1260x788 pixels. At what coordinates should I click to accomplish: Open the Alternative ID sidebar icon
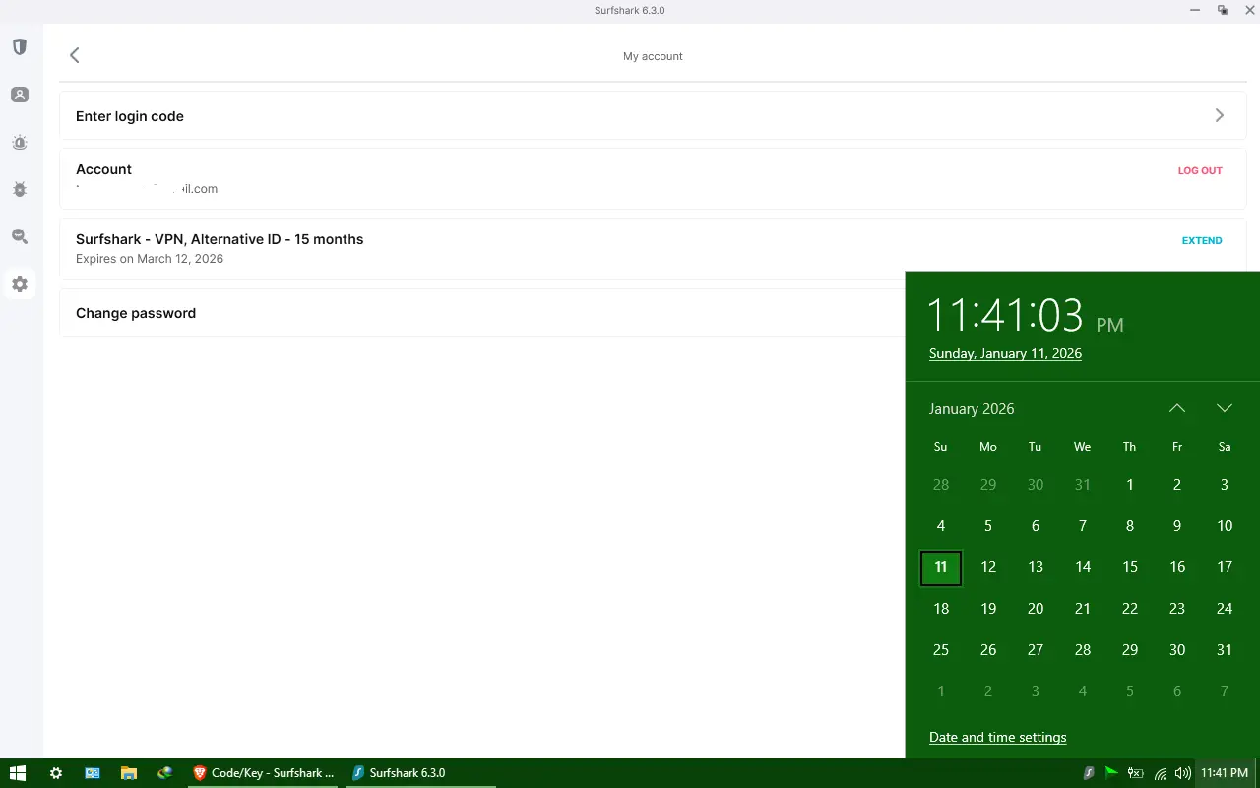point(20,95)
